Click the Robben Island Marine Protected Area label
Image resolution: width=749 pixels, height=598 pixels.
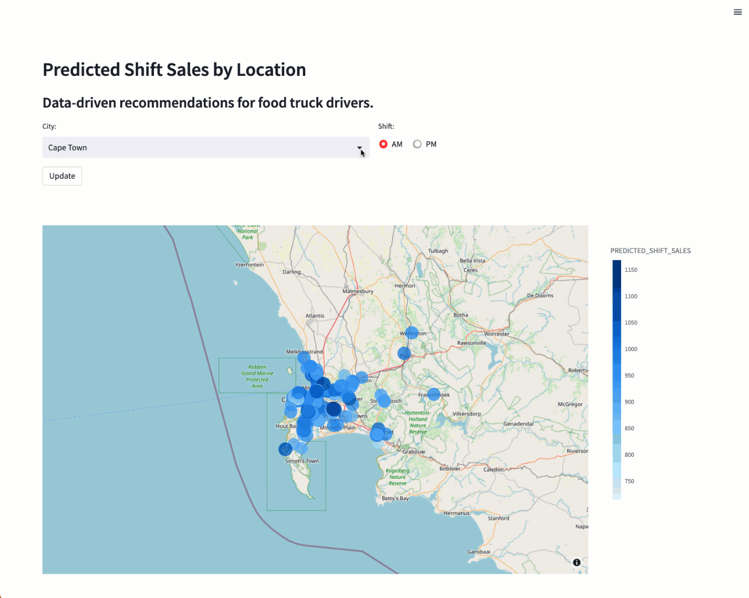pyautogui.click(x=257, y=376)
